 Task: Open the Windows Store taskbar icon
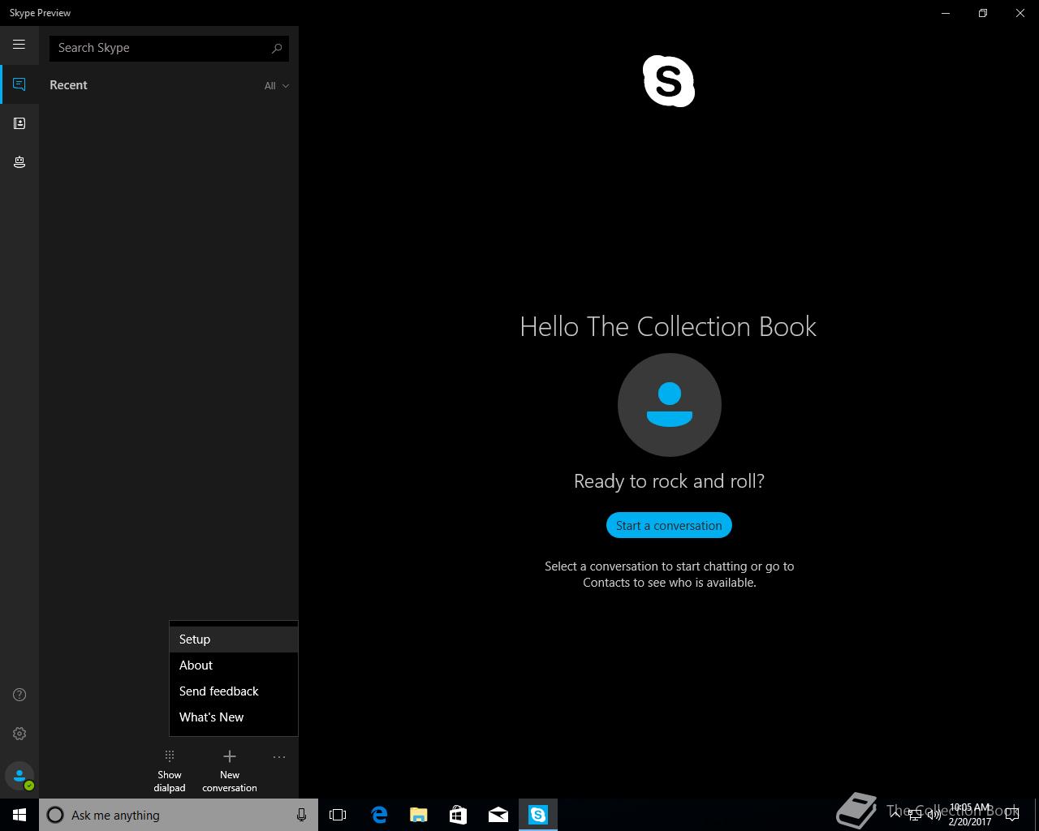459,815
